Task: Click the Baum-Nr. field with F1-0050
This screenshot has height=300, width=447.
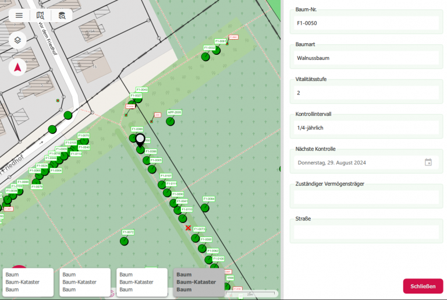Action: (366, 23)
